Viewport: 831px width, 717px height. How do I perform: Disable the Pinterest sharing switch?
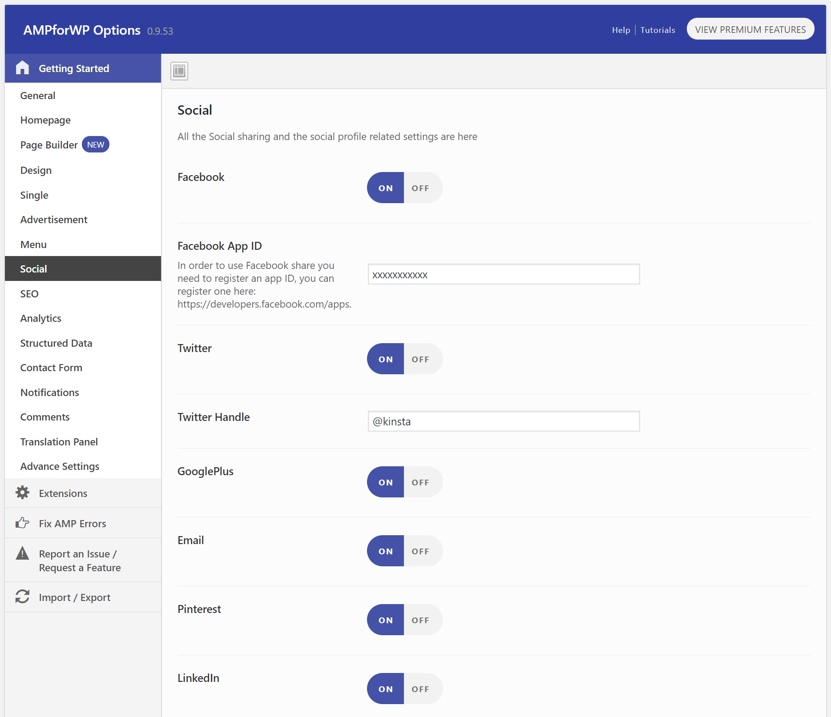420,620
